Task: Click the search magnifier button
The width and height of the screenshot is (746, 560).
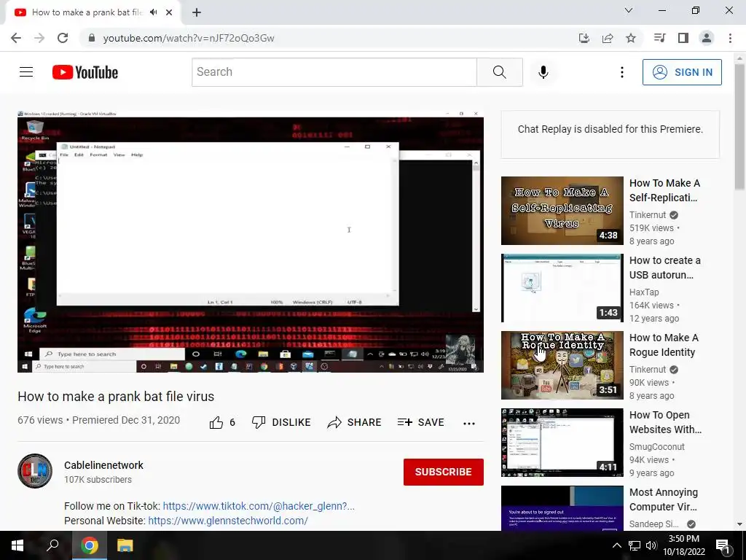Action: 500,72
